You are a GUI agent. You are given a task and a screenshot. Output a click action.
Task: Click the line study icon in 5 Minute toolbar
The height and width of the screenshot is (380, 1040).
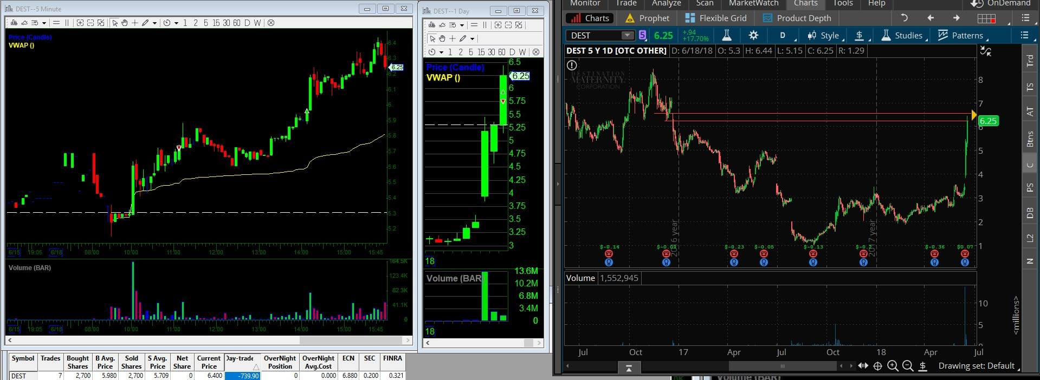24,23
